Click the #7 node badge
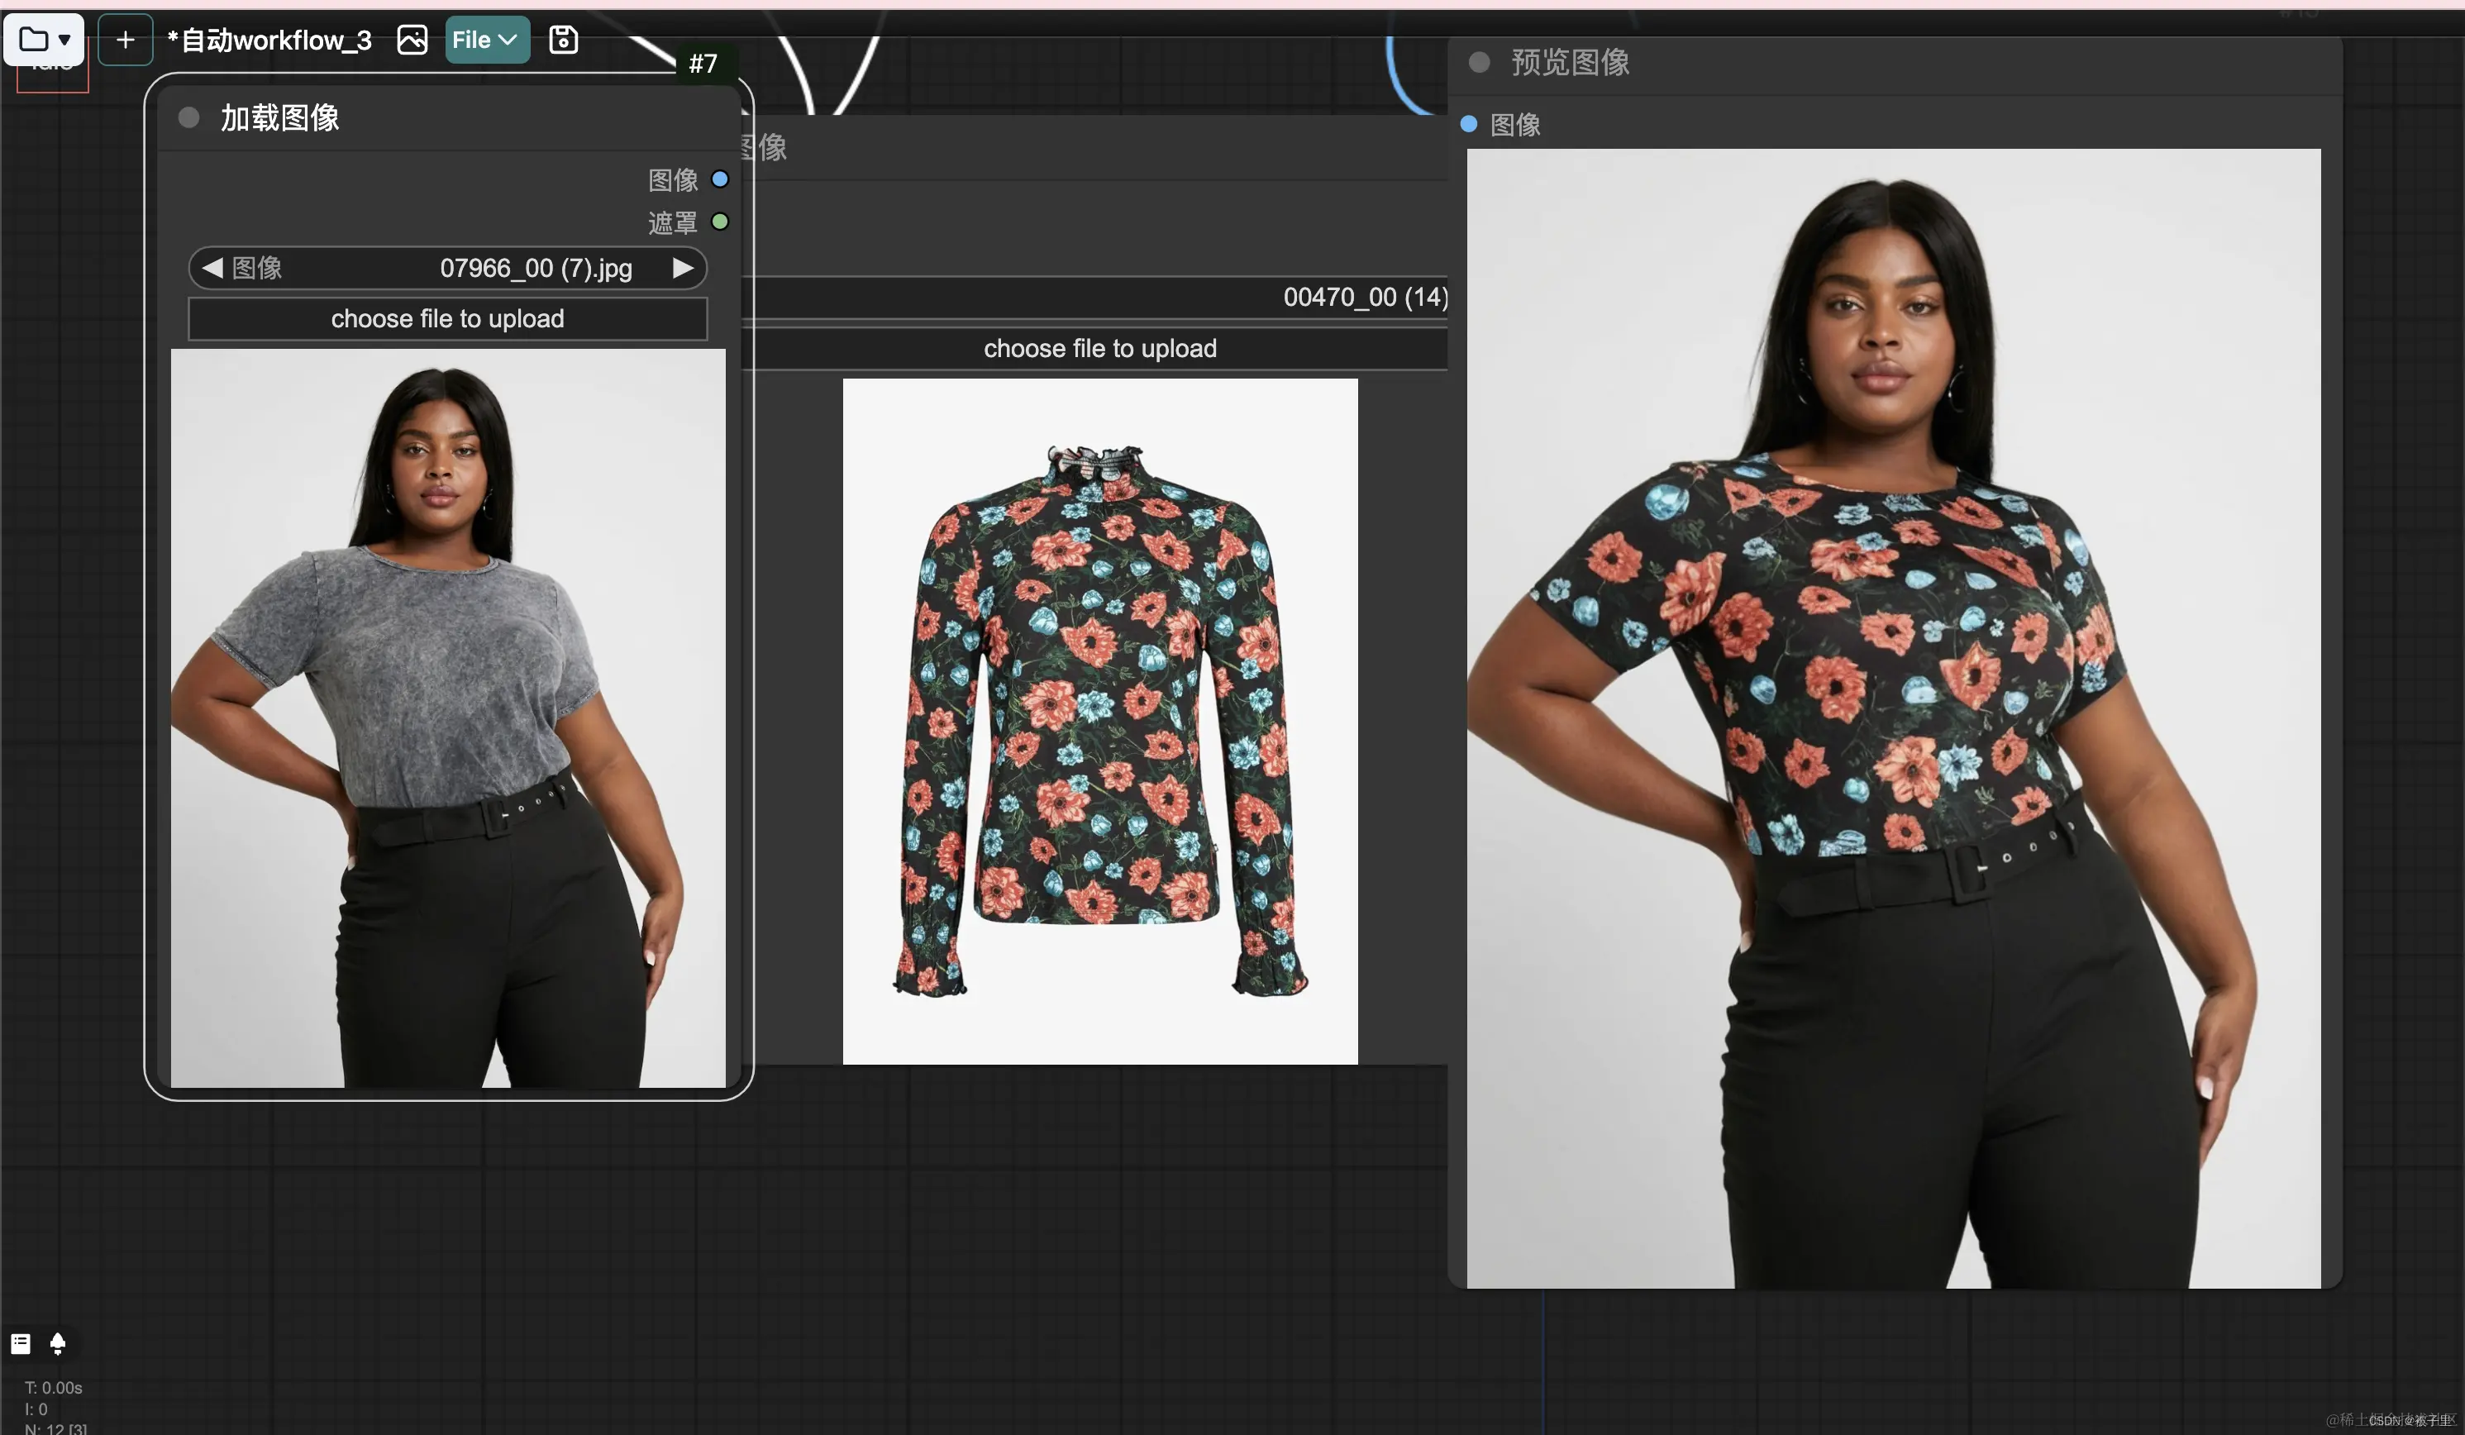The width and height of the screenshot is (2465, 1435). 703,64
